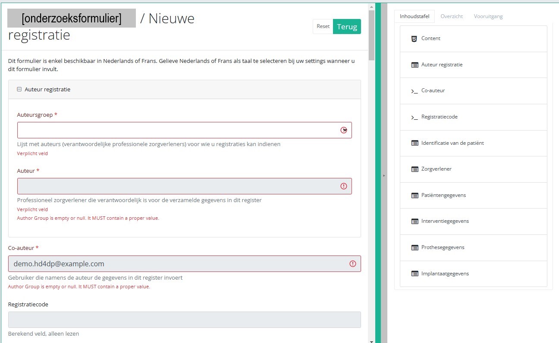Screen dimensions: 559x343
Task: Go to Patiëntengegevens in the table of contents
Action: 443,195
